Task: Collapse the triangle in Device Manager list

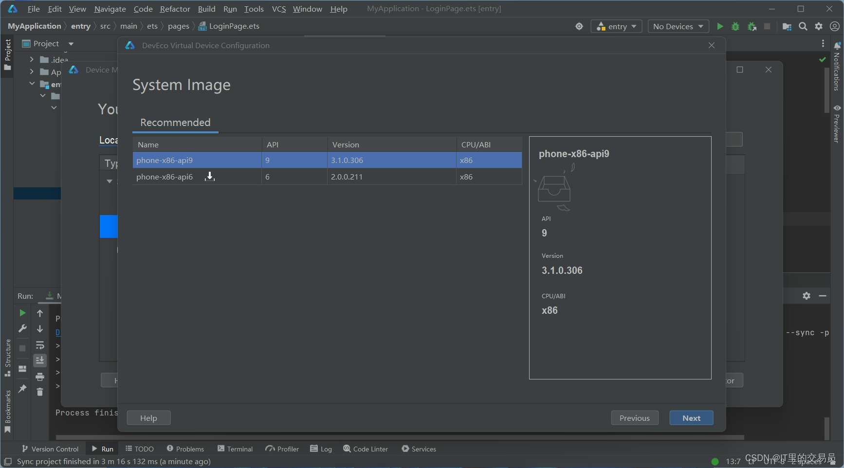Action: [x=110, y=181]
